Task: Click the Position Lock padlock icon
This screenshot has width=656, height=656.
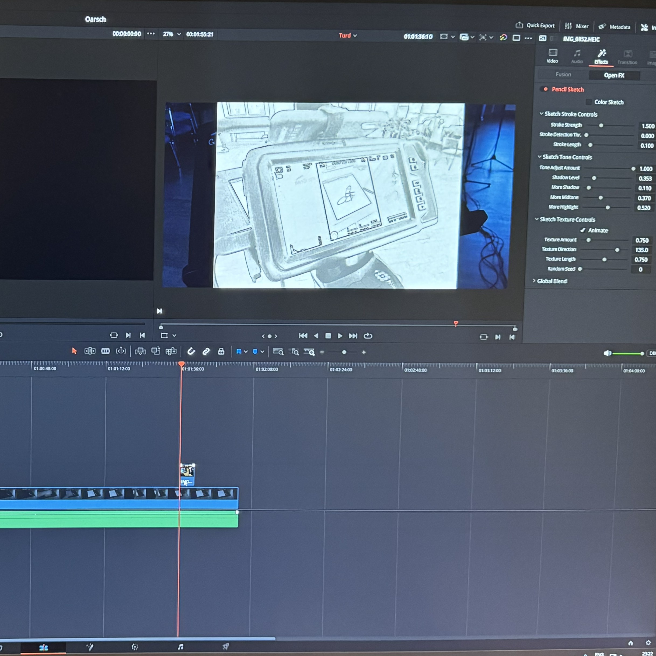Action: pos(221,351)
